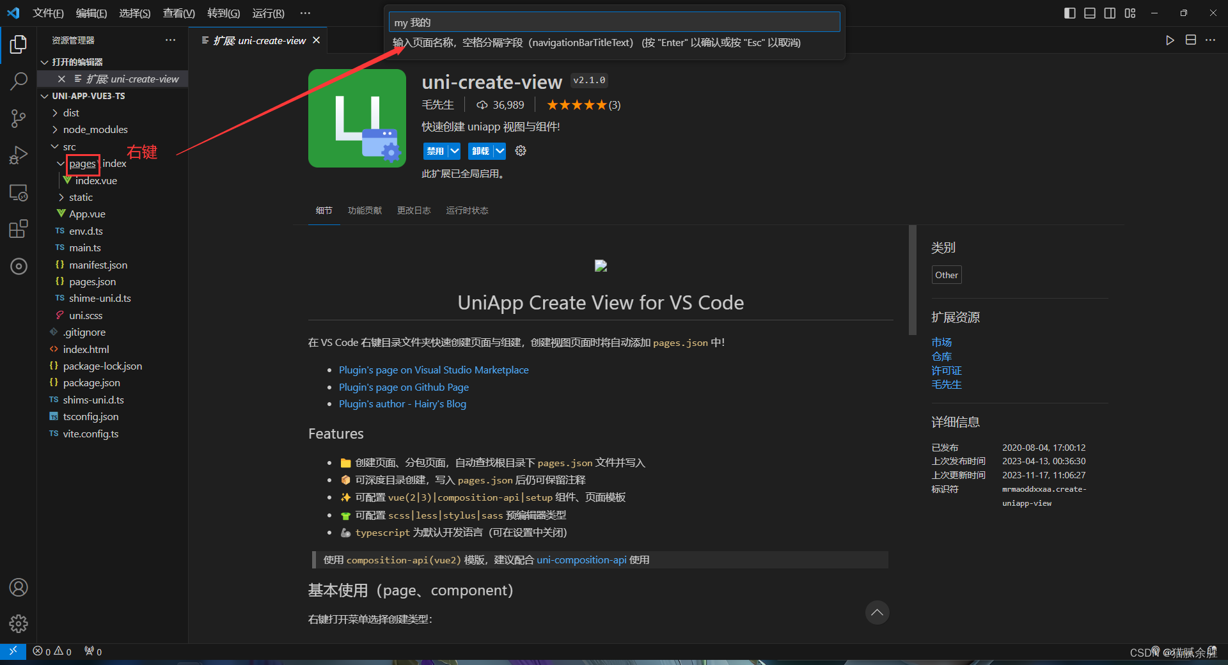Open the 文件(F) menu

48,13
